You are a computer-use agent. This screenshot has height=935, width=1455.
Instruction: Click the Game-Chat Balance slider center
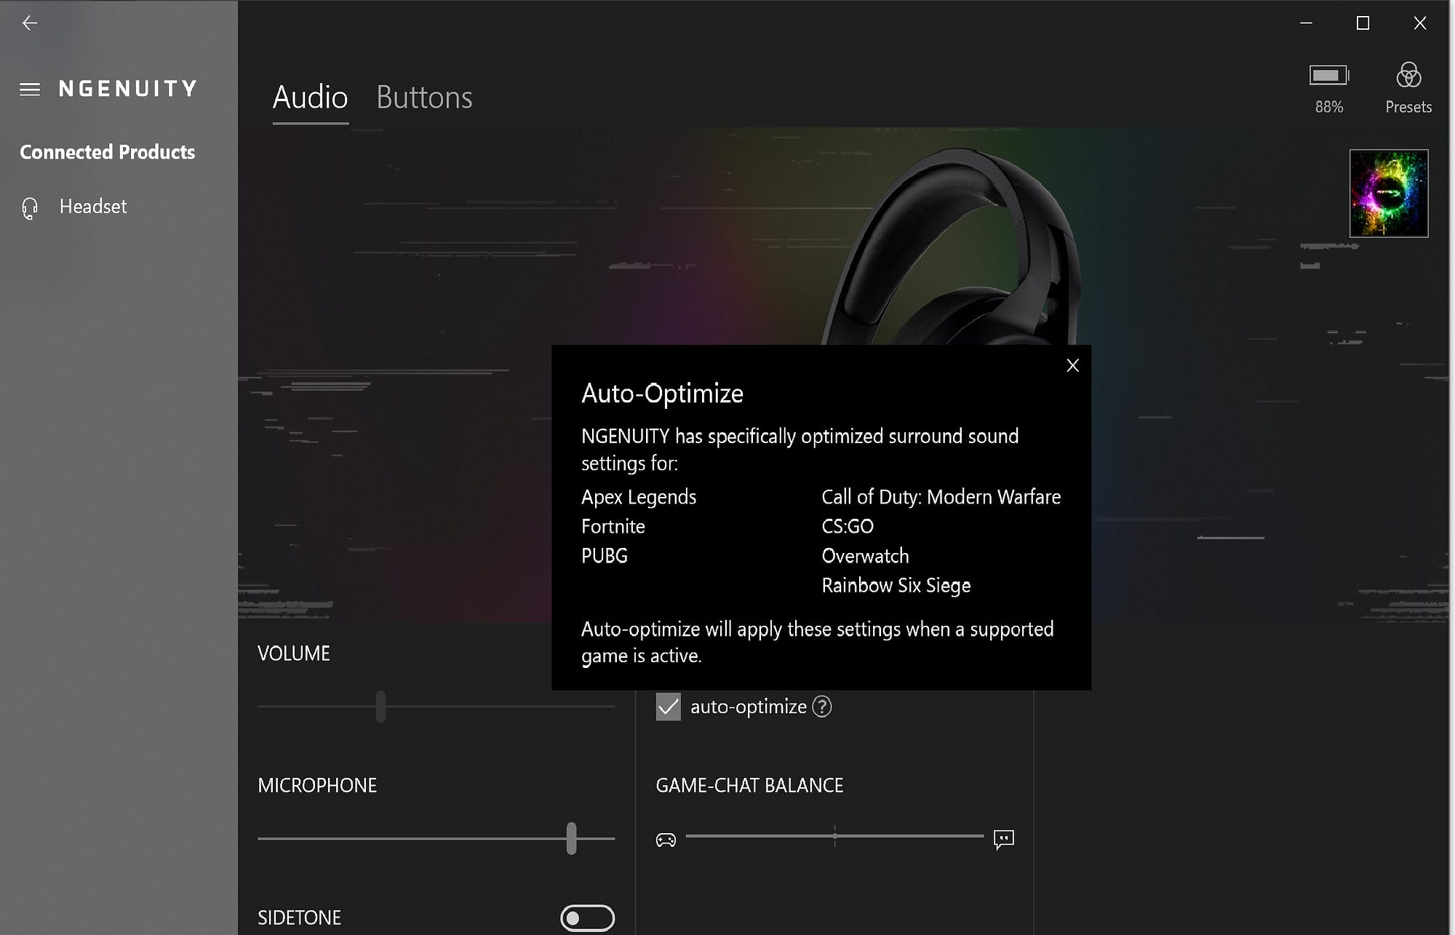coord(834,836)
